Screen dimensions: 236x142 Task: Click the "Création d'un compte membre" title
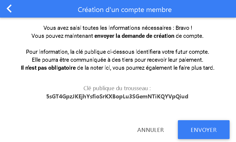click(125, 10)
